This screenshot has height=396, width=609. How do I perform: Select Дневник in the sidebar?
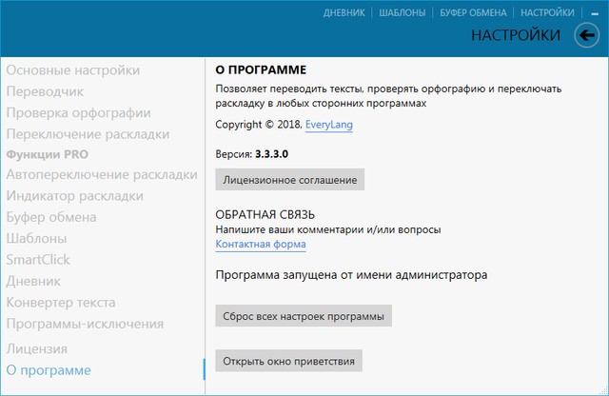click(33, 282)
